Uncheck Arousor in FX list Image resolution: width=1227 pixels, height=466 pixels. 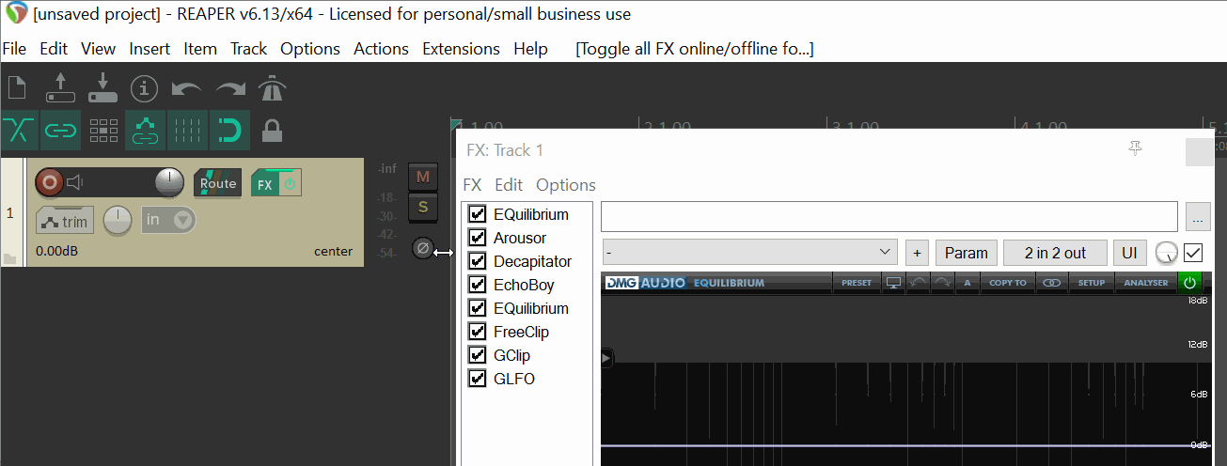click(478, 238)
